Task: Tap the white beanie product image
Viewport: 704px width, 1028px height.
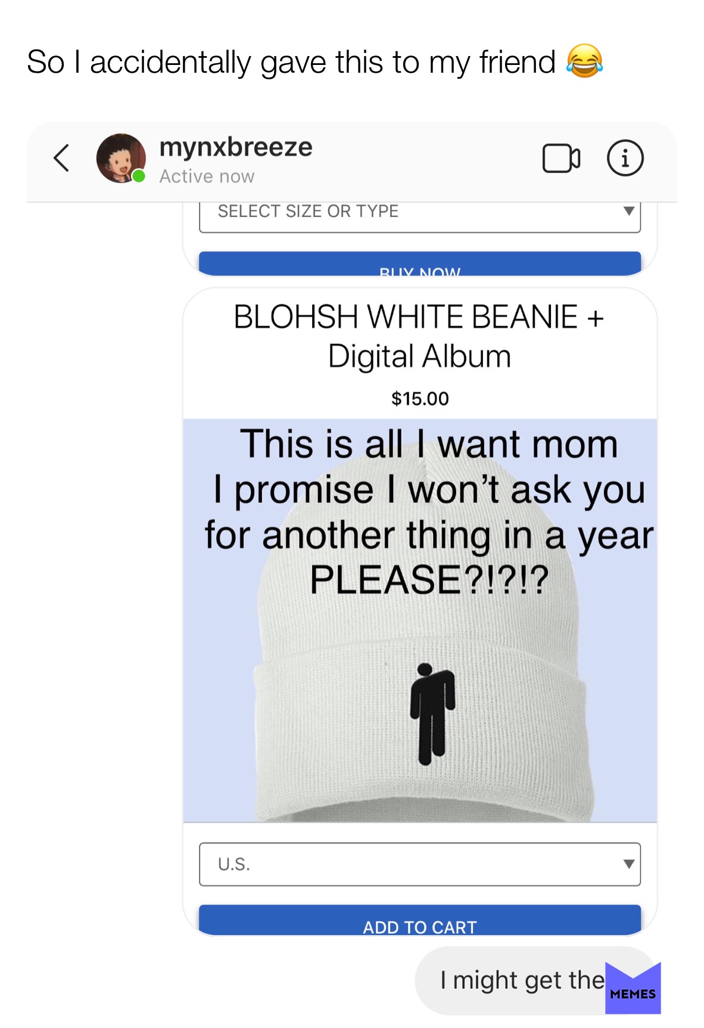Action: (420, 620)
